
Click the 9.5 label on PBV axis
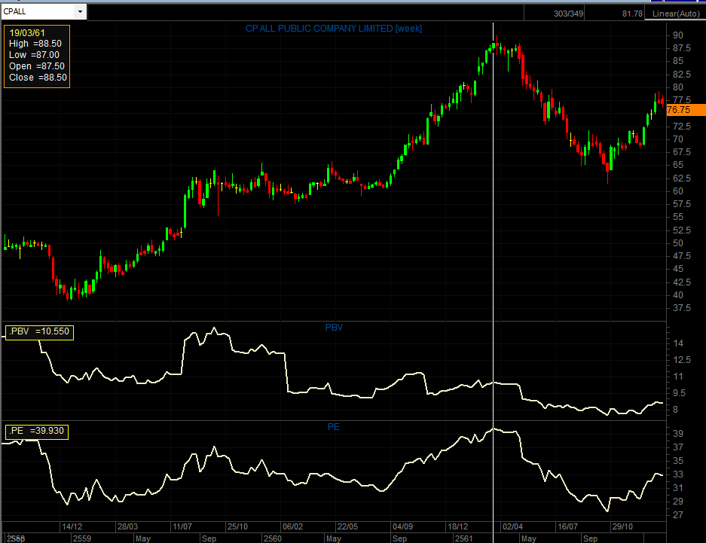point(680,393)
